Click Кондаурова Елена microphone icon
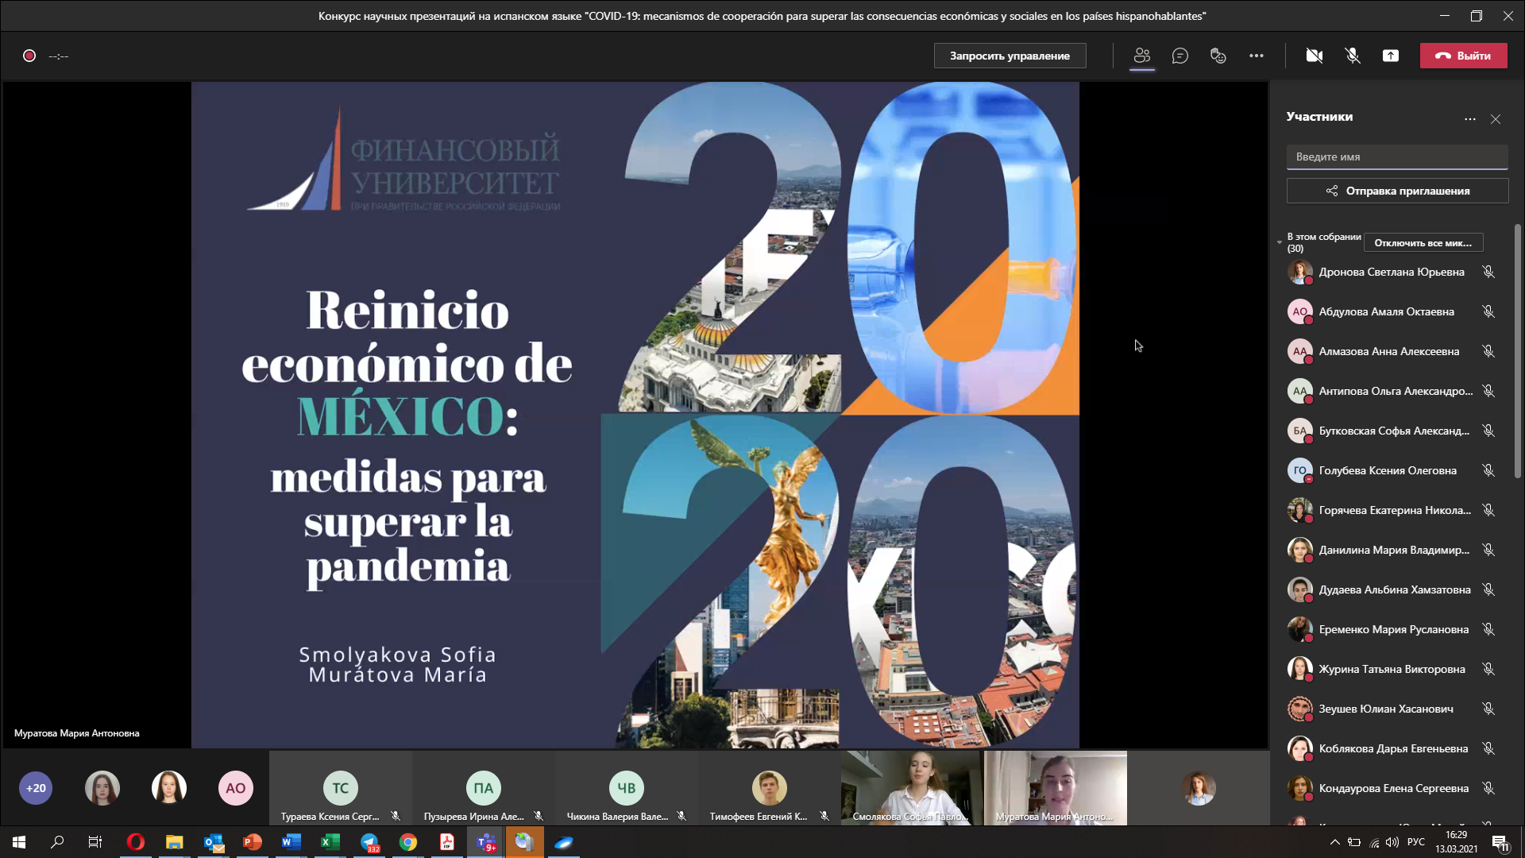 coord(1488,788)
